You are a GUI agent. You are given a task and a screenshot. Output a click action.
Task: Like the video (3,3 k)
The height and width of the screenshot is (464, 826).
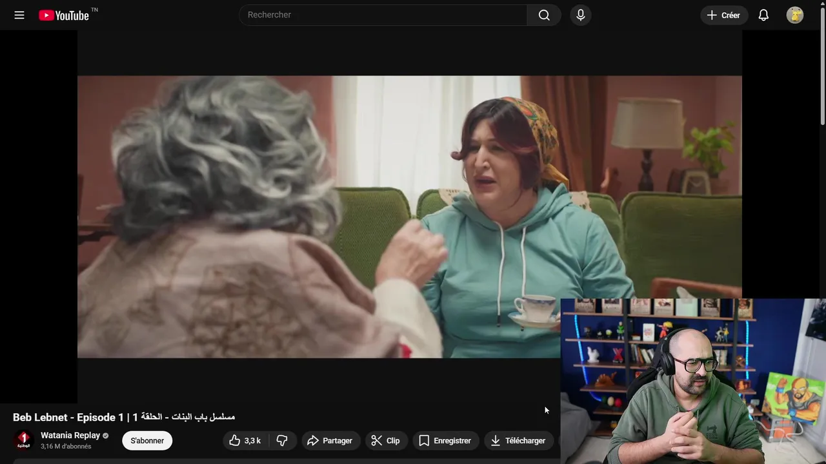245,441
